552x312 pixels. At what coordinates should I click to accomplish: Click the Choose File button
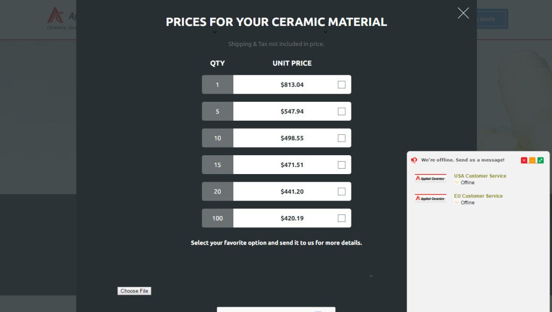click(x=134, y=291)
